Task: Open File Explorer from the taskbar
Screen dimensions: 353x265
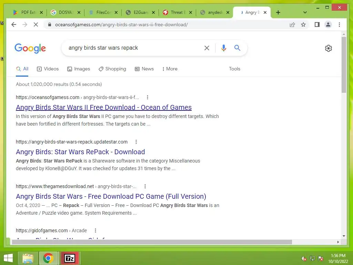Action: point(28,258)
